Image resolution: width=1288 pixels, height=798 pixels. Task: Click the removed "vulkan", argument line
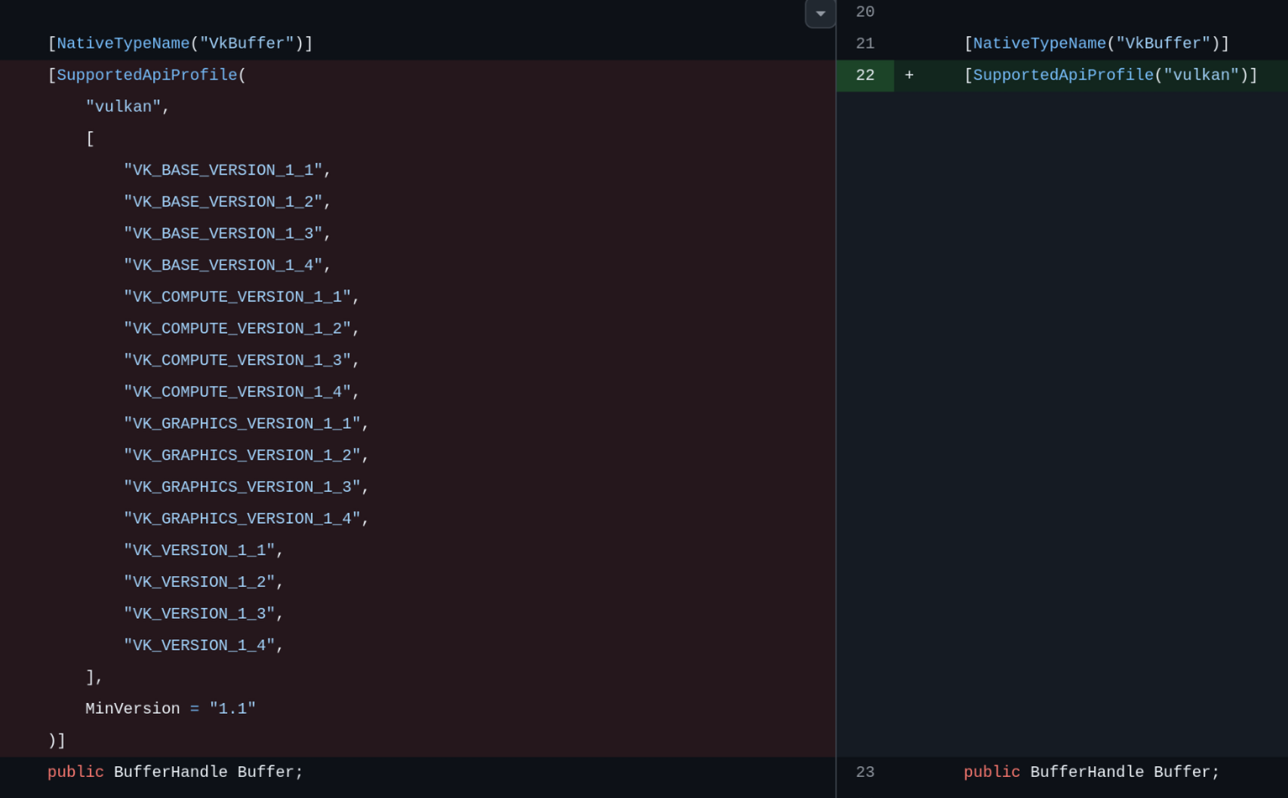tap(128, 107)
